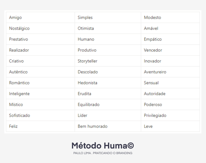Screen dimensions: 206x163
Task: Click the Prestativo cell
Action: (x=19, y=39)
